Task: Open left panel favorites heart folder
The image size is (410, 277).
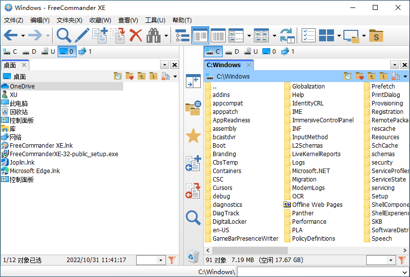Action: [129, 76]
